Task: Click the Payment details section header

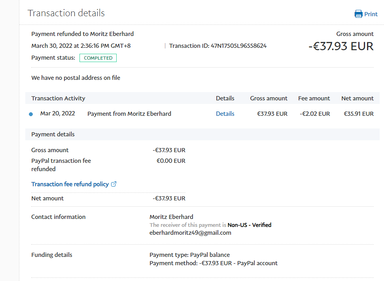Action: (53, 134)
